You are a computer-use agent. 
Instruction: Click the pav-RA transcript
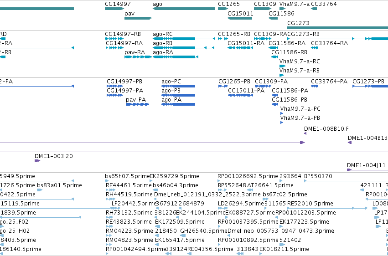coord(138,57)
